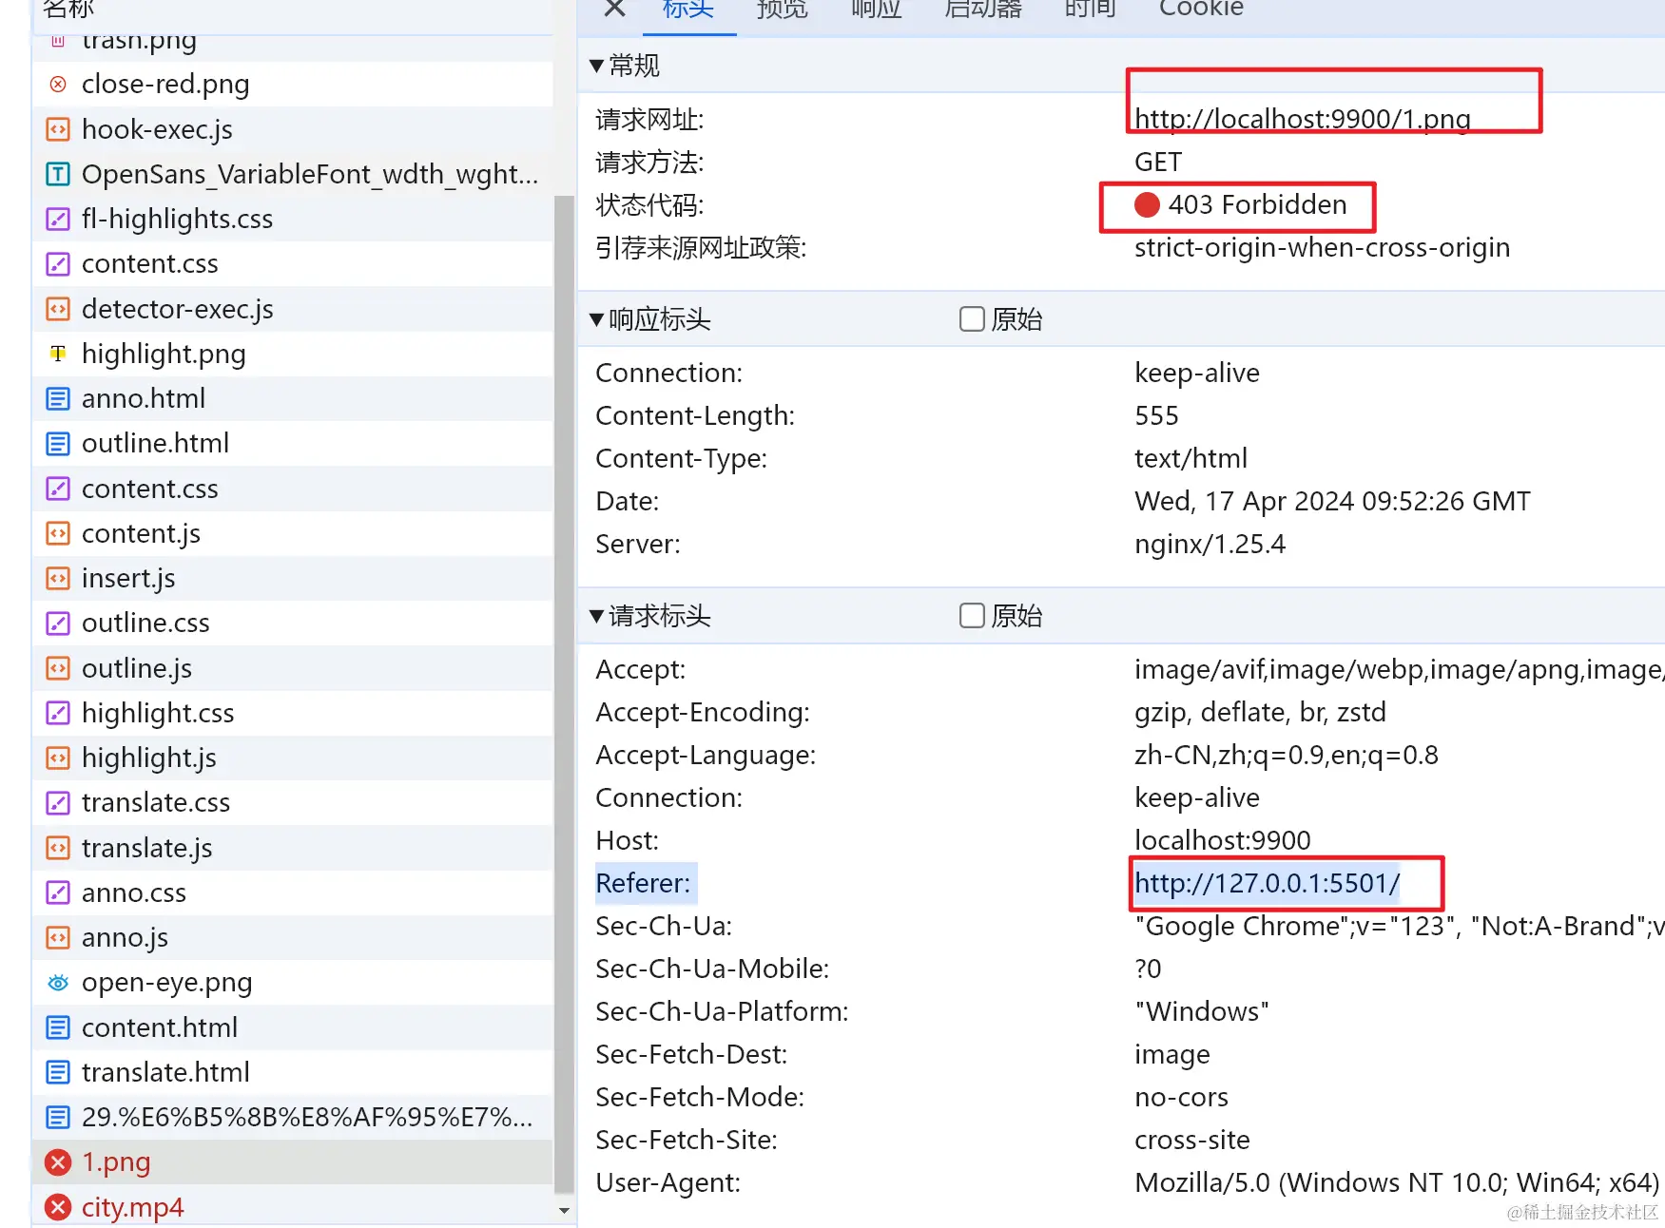Enable 原始 checkbox for 响应标头
Screen dimensions: 1665x1228
click(x=972, y=318)
